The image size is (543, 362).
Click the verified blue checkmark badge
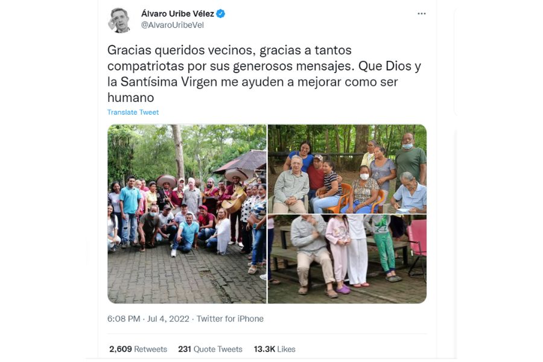click(x=221, y=14)
